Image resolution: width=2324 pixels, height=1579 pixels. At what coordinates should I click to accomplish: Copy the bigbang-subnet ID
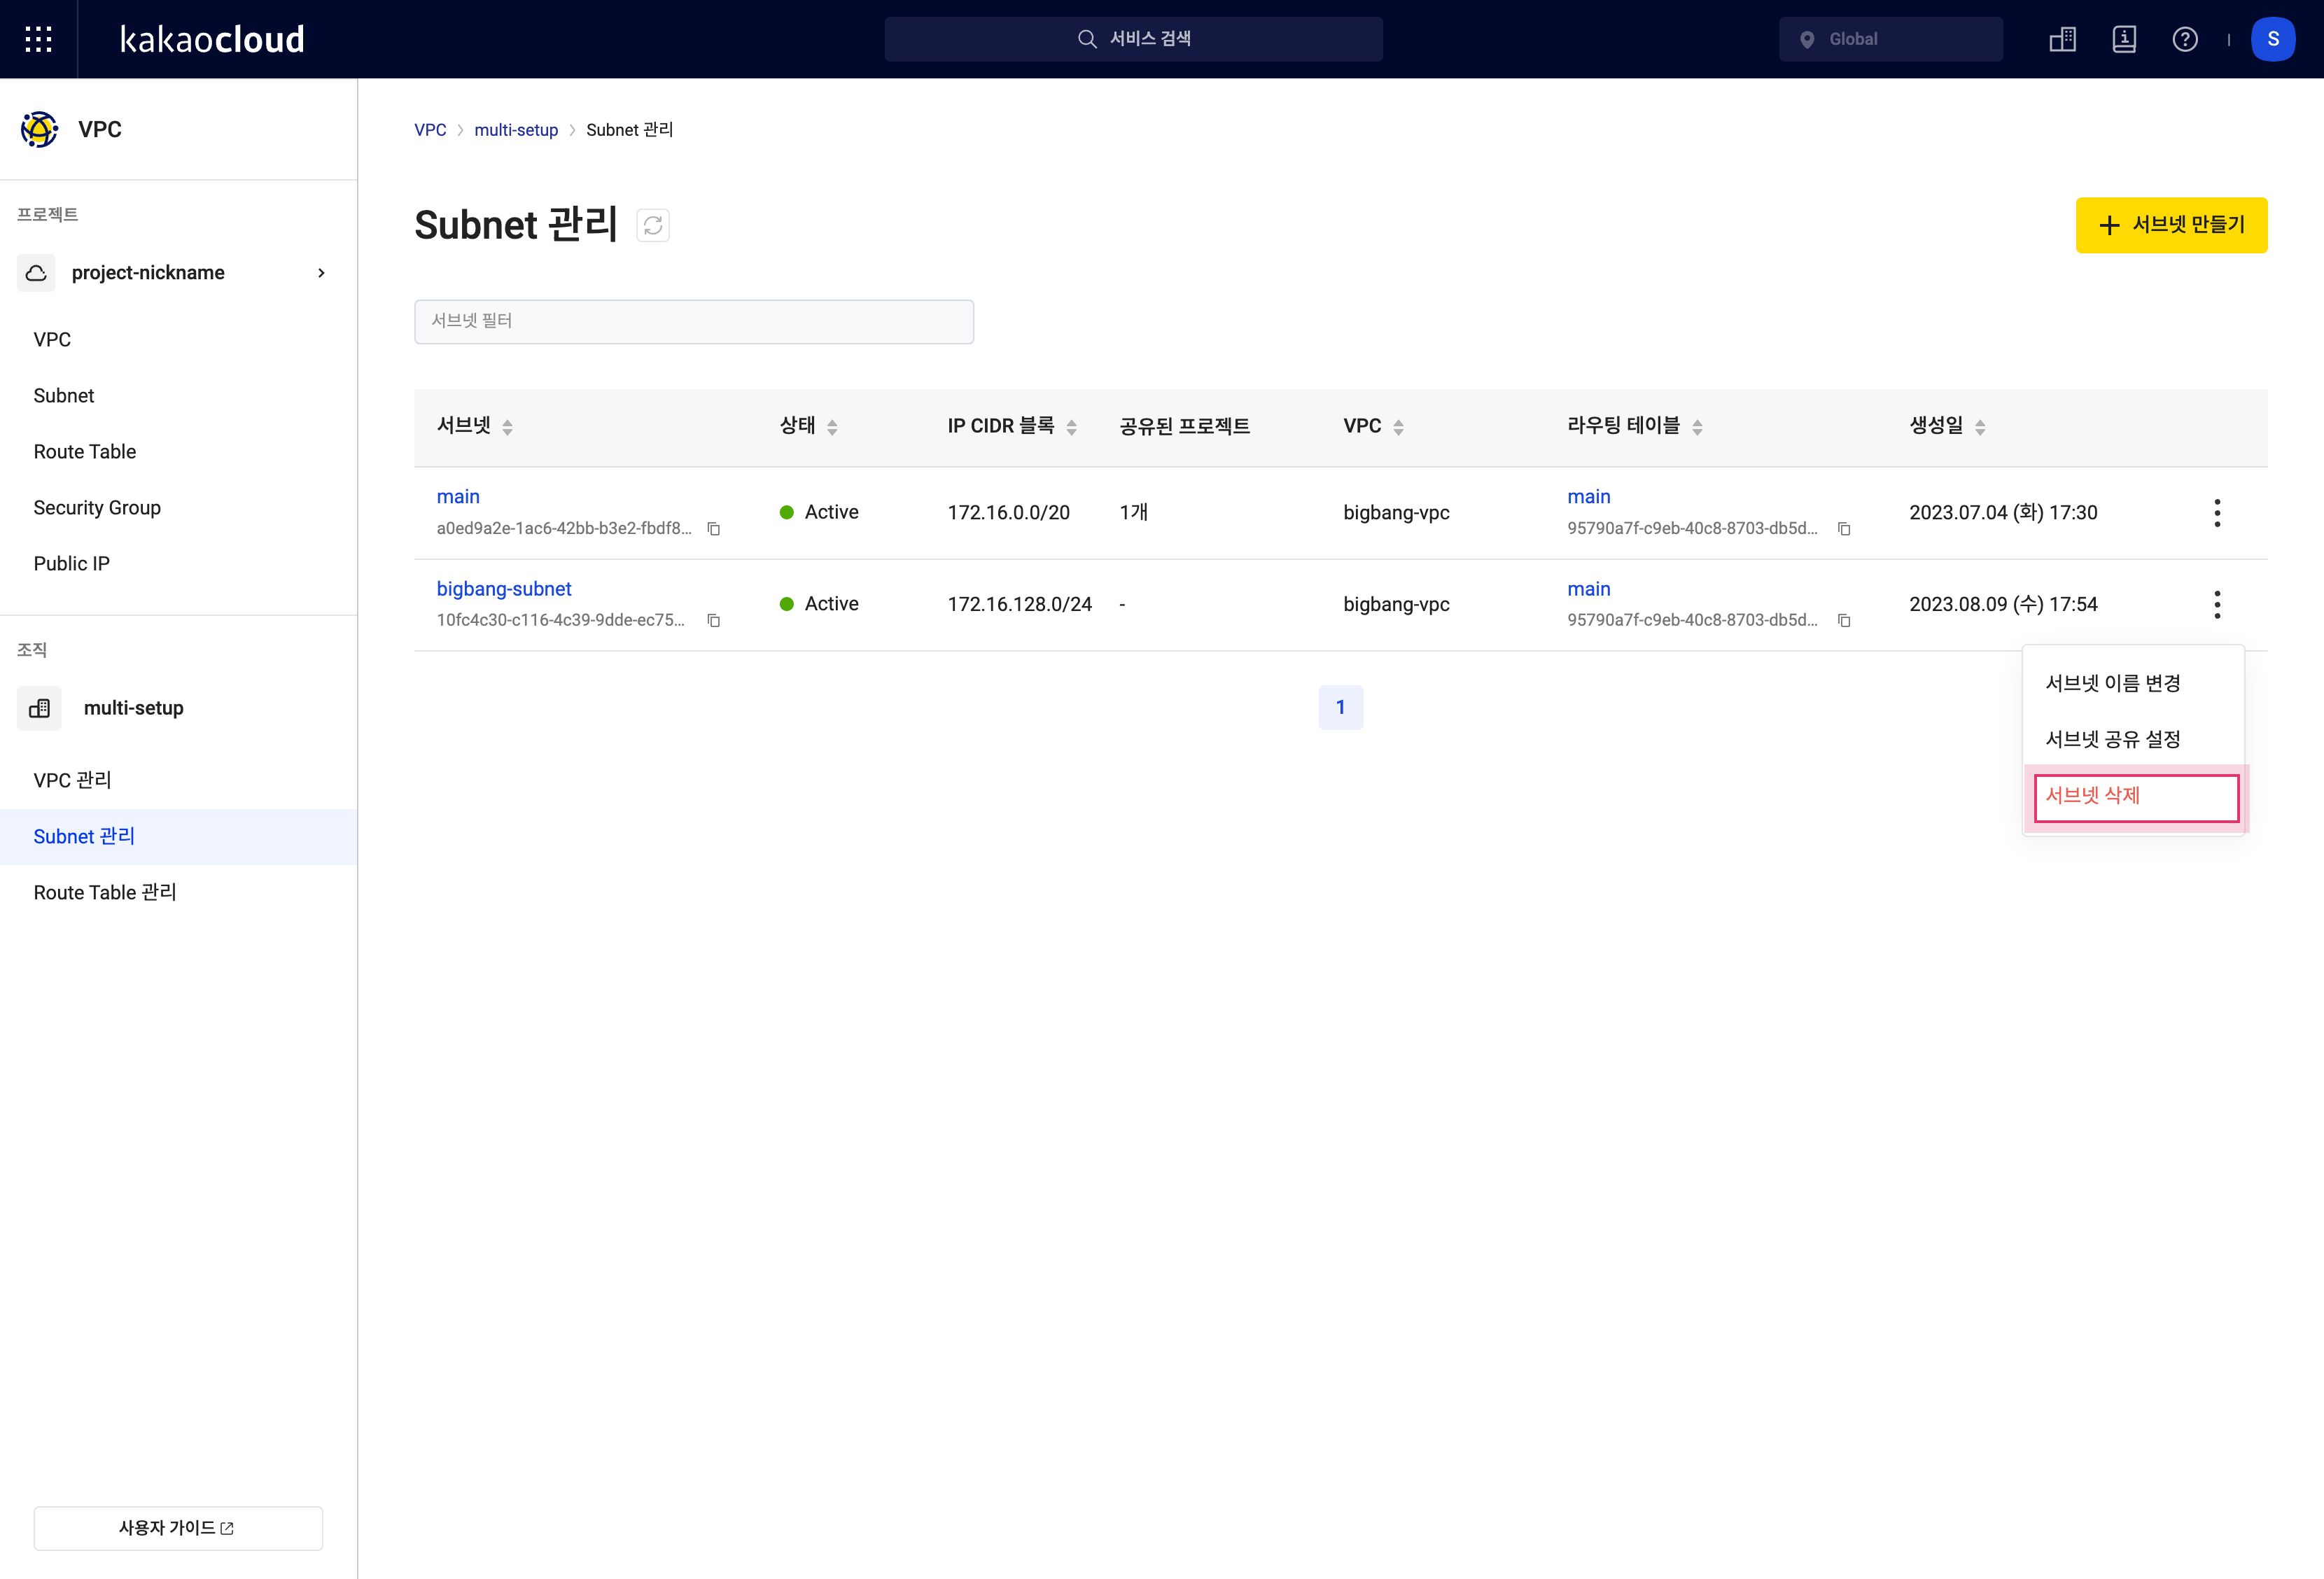714,621
